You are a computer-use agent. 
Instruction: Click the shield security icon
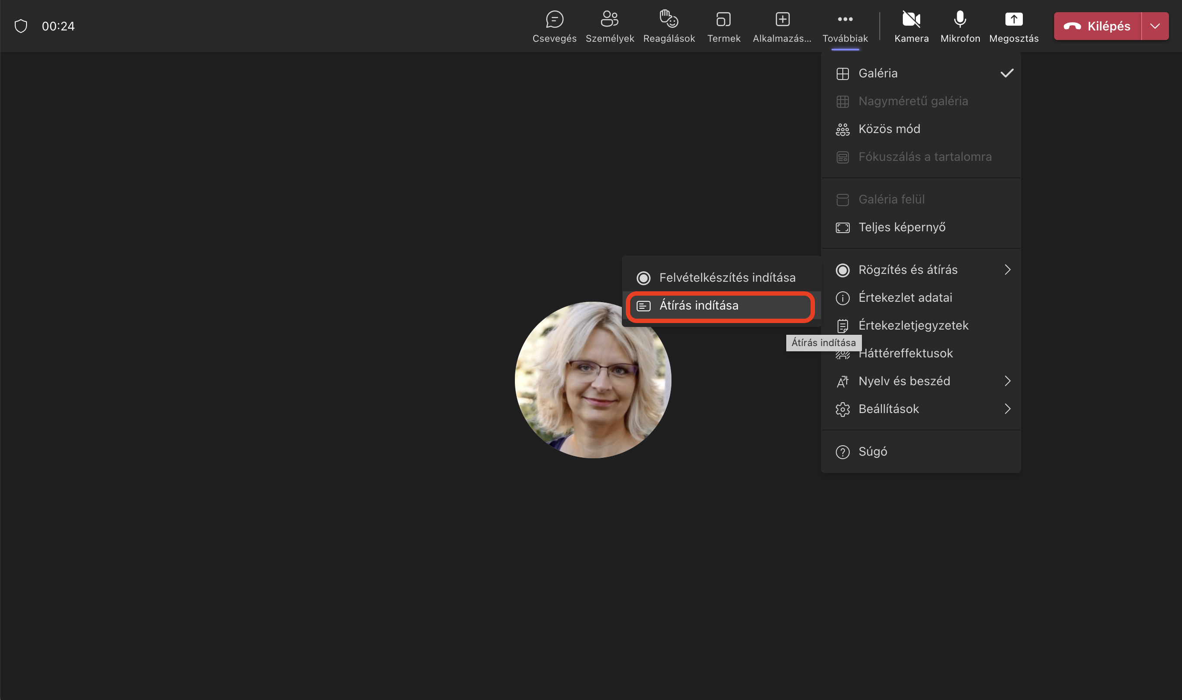(21, 26)
